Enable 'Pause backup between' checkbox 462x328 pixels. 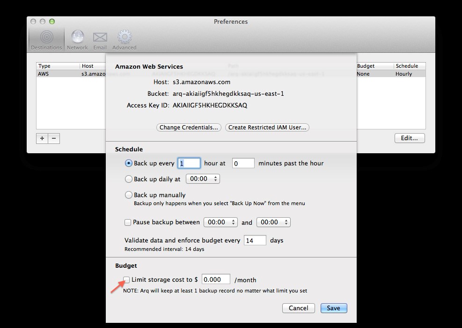click(128, 222)
